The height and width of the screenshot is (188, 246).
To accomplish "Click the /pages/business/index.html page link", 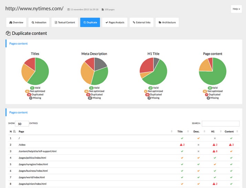I will click(33, 171).
